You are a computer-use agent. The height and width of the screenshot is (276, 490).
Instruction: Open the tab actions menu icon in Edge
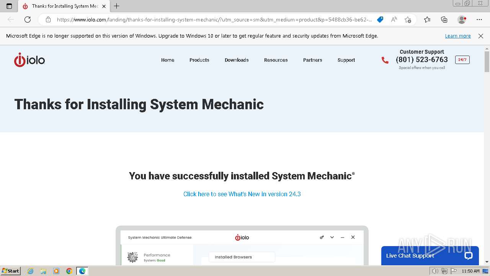click(x=9, y=6)
